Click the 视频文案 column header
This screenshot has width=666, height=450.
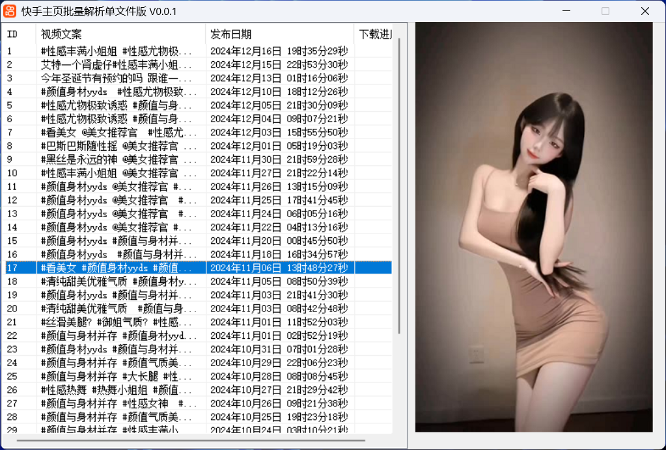point(120,34)
